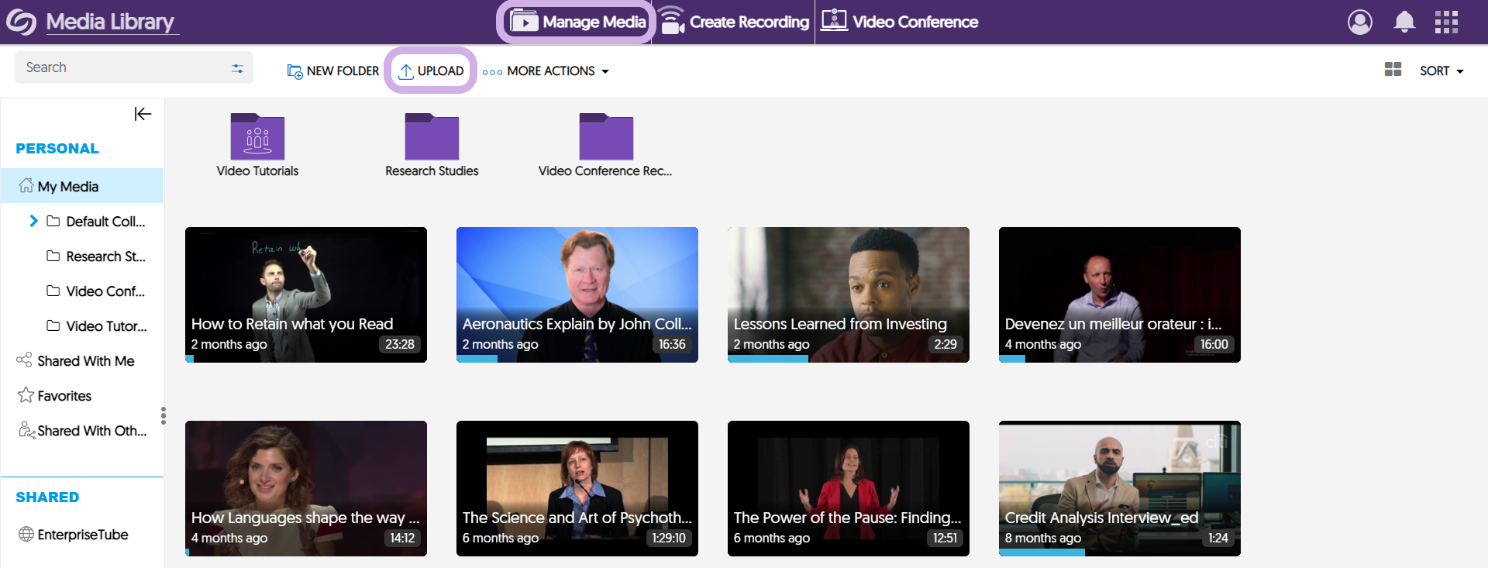Open EnterpriseTube shared channel
This screenshot has height=568, width=1488.
(x=74, y=534)
